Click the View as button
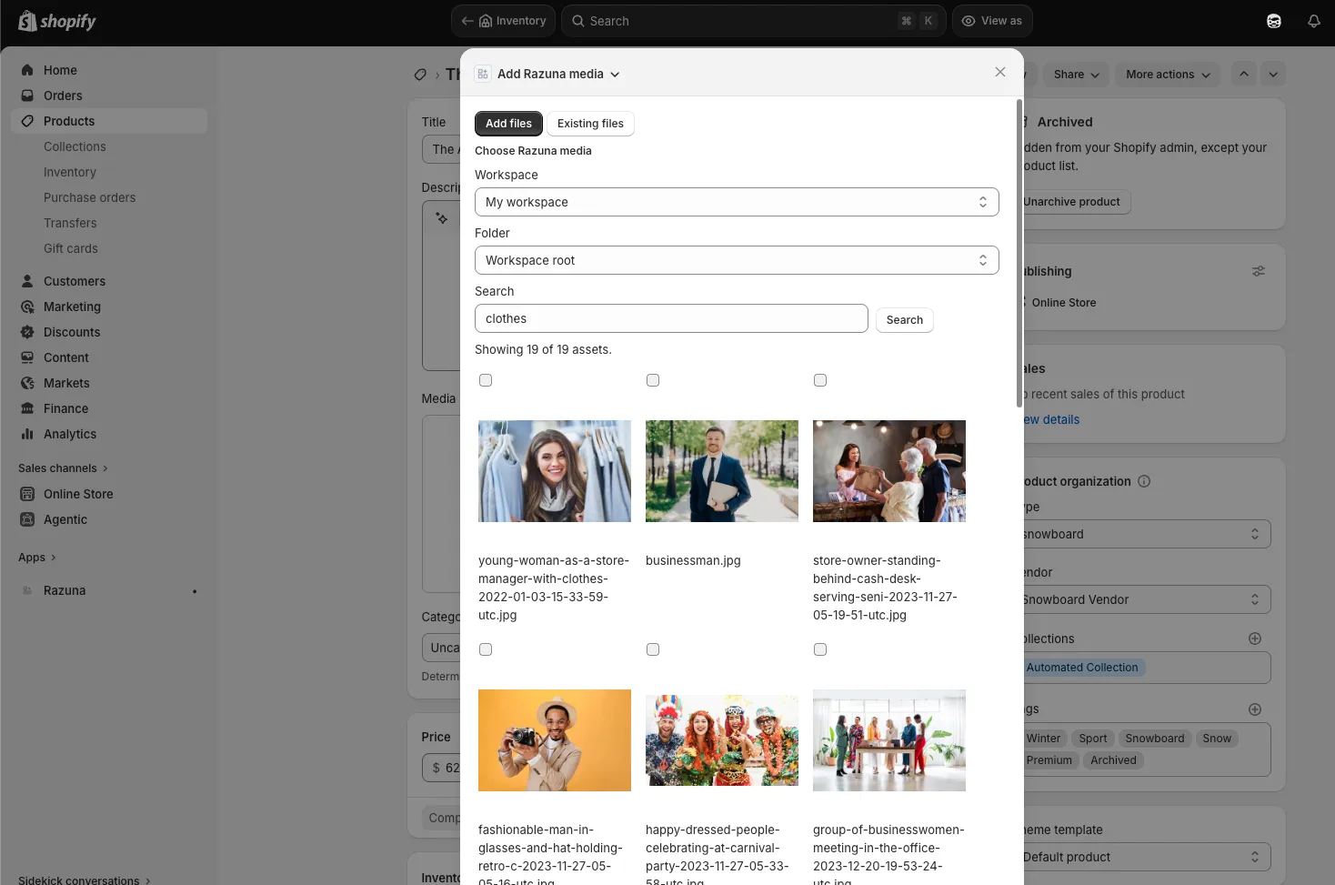Screen dimensions: 1335x885 [x=992, y=21]
